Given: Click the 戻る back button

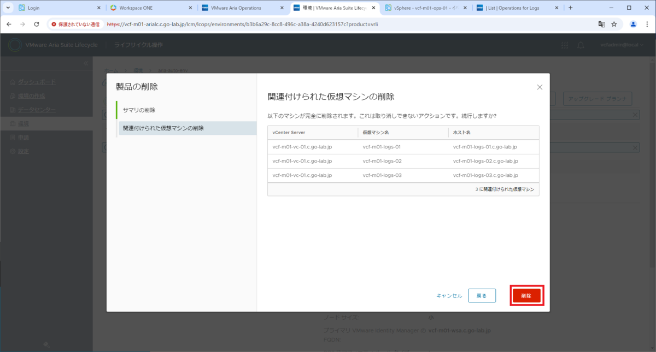Looking at the screenshot, I should (x=482, y=295).
